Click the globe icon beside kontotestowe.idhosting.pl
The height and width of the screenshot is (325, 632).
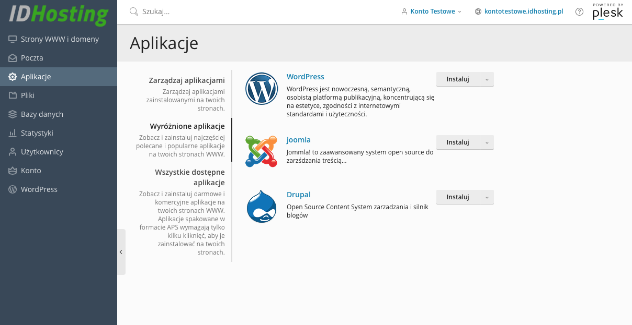click(478, 11)
